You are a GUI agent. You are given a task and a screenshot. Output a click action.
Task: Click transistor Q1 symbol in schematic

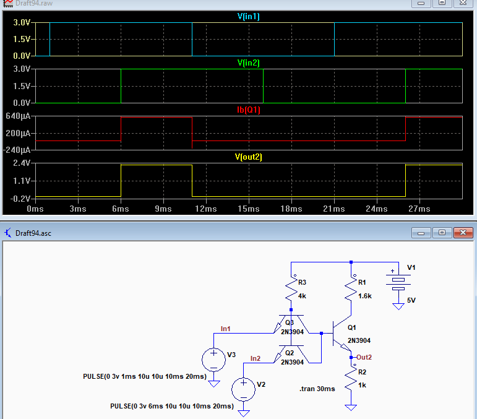[342, 334]
